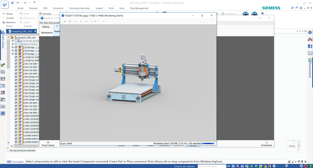Open the Startup workspace dropdown in KeyShot

[x=47, y=27]
